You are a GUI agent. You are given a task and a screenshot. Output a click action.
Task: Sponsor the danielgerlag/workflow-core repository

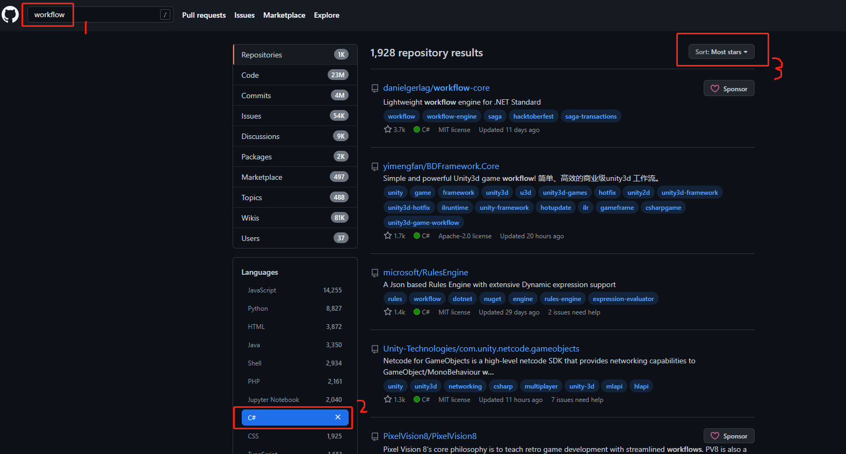pos(729,89)
